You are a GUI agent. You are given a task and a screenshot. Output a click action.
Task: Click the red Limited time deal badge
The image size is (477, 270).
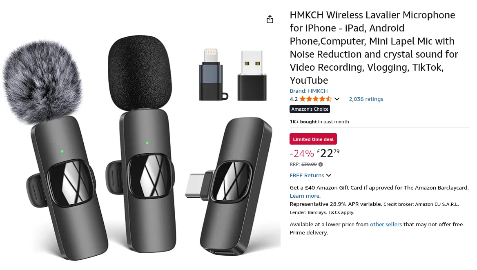coord(313,139)
